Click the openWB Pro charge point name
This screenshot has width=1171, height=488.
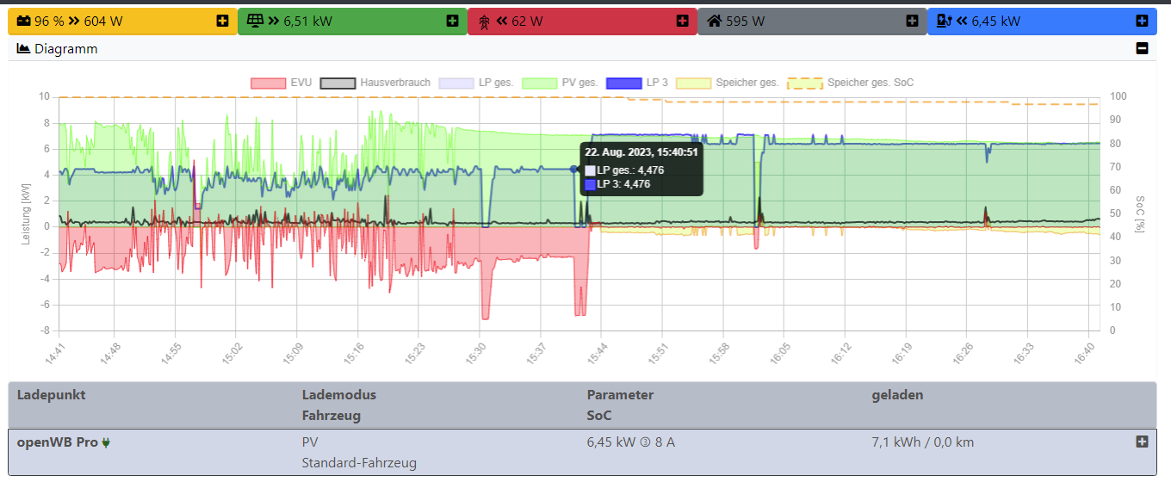[x=57, y=442]
